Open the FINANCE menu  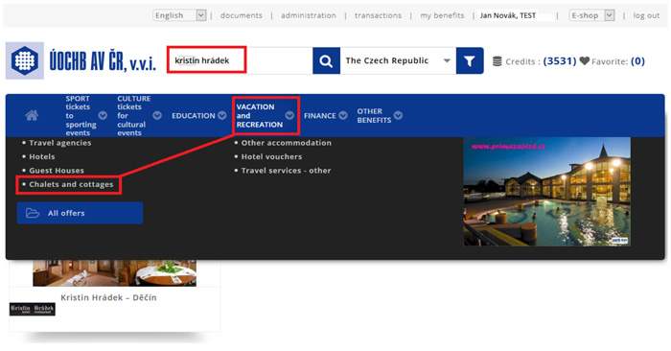pyautogui.click(x=319, y=116)
